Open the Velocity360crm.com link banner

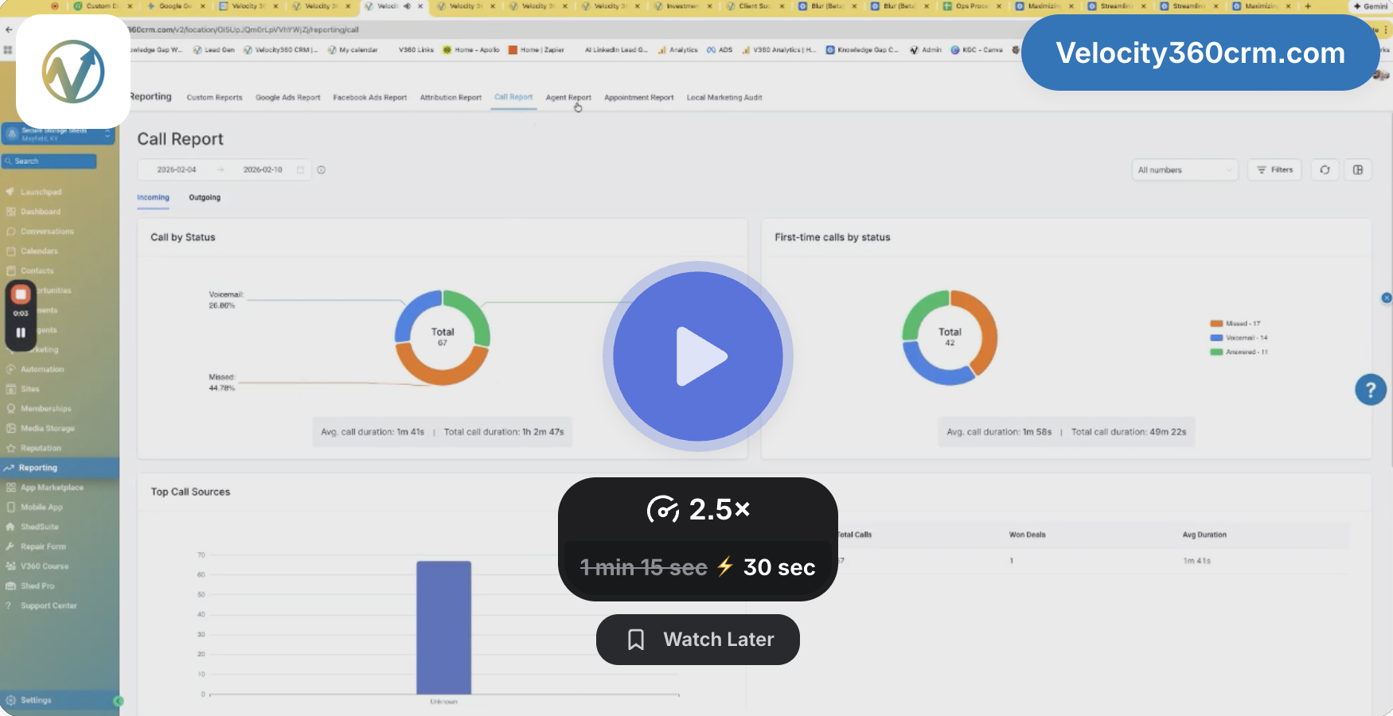pyautogui.click(x=1200, y=53)
